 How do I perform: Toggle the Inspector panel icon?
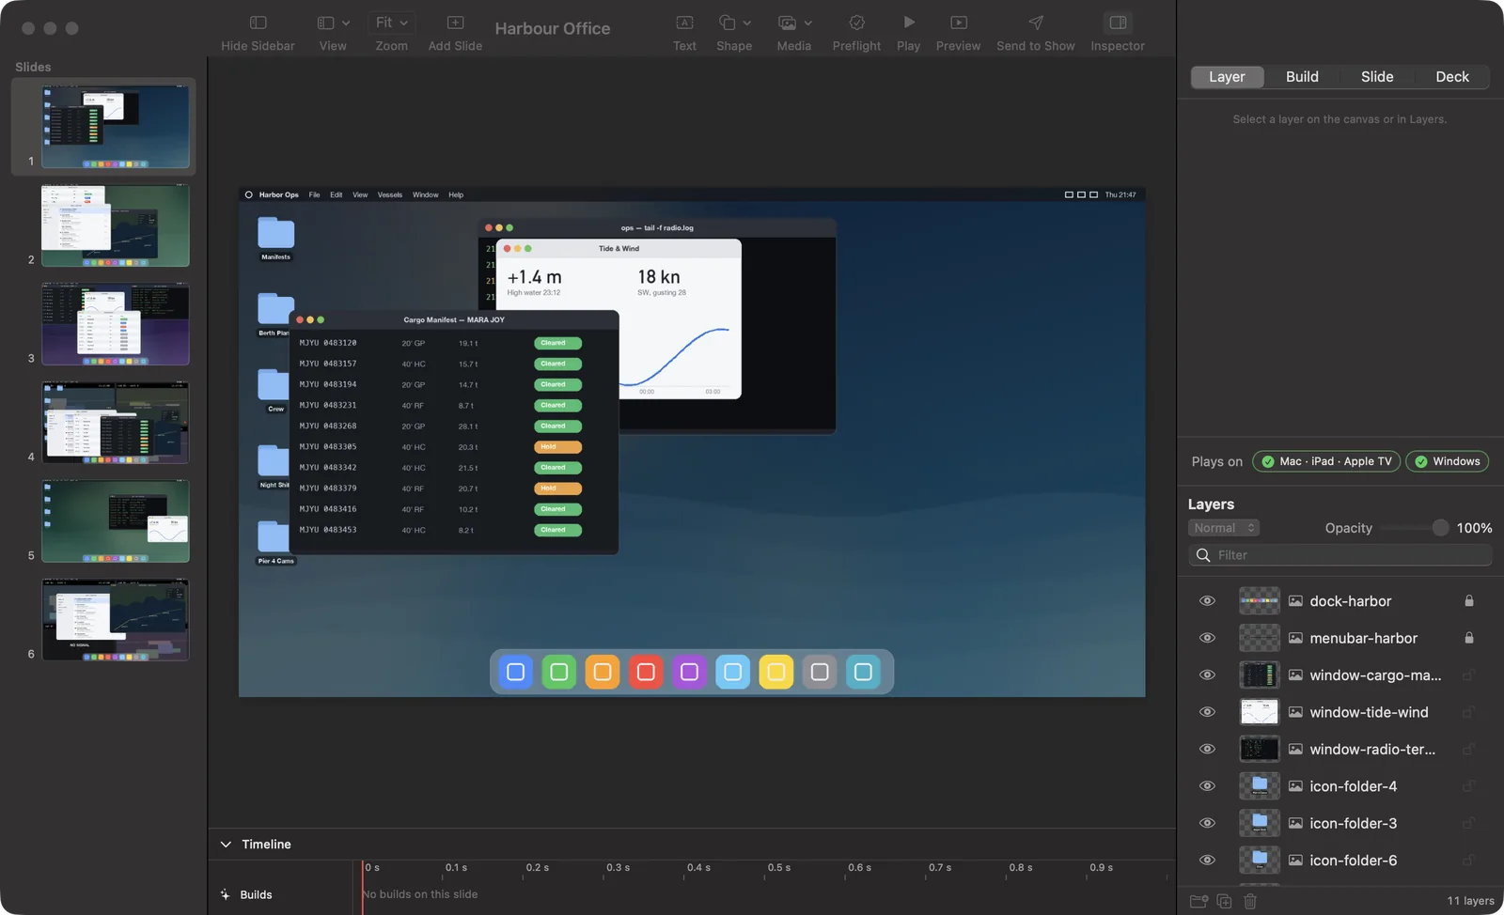pyautogui.click(x=1118, y=23)
